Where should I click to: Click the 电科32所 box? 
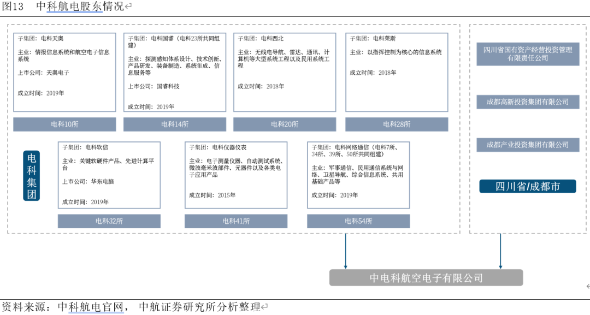pos(109,221)
